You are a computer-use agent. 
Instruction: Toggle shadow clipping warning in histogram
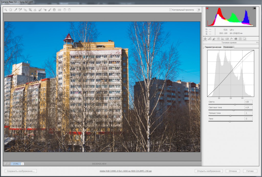pyautogui.click(x=207, y=8)
